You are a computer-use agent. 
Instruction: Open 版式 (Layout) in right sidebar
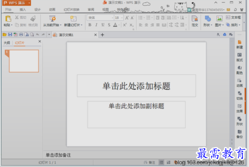pyautogui.click(x=240, y=57)
